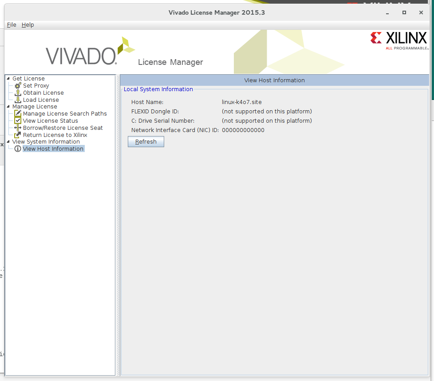Select the Get License category label
Image resolution: width=434 pixels, height=381 pixels.
click(28, 79)
